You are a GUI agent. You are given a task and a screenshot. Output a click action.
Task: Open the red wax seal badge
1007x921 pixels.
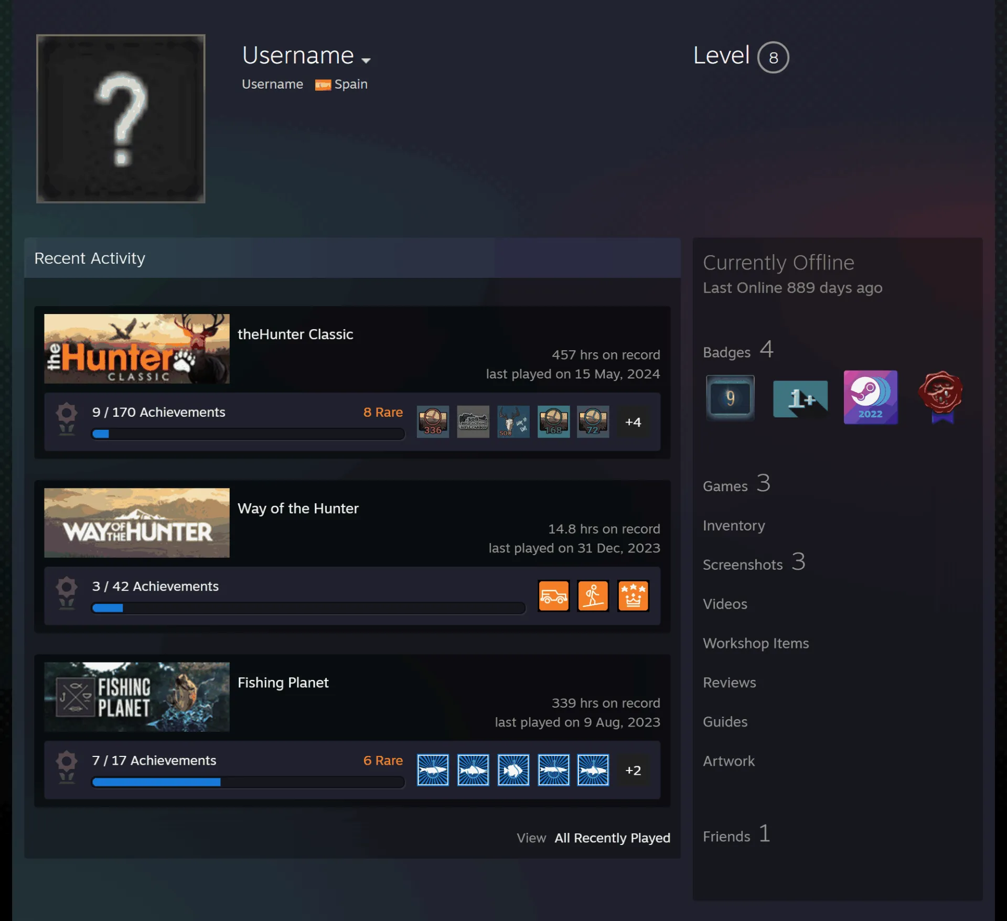[941, 397]
